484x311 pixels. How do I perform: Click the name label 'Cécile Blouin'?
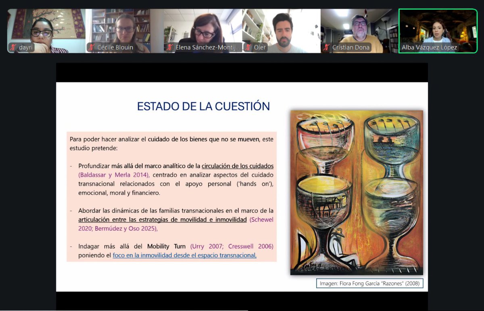tap(115, 47)
